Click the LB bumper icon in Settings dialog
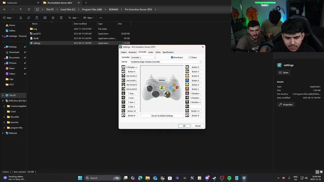324x182 pixels. (123, 72)
